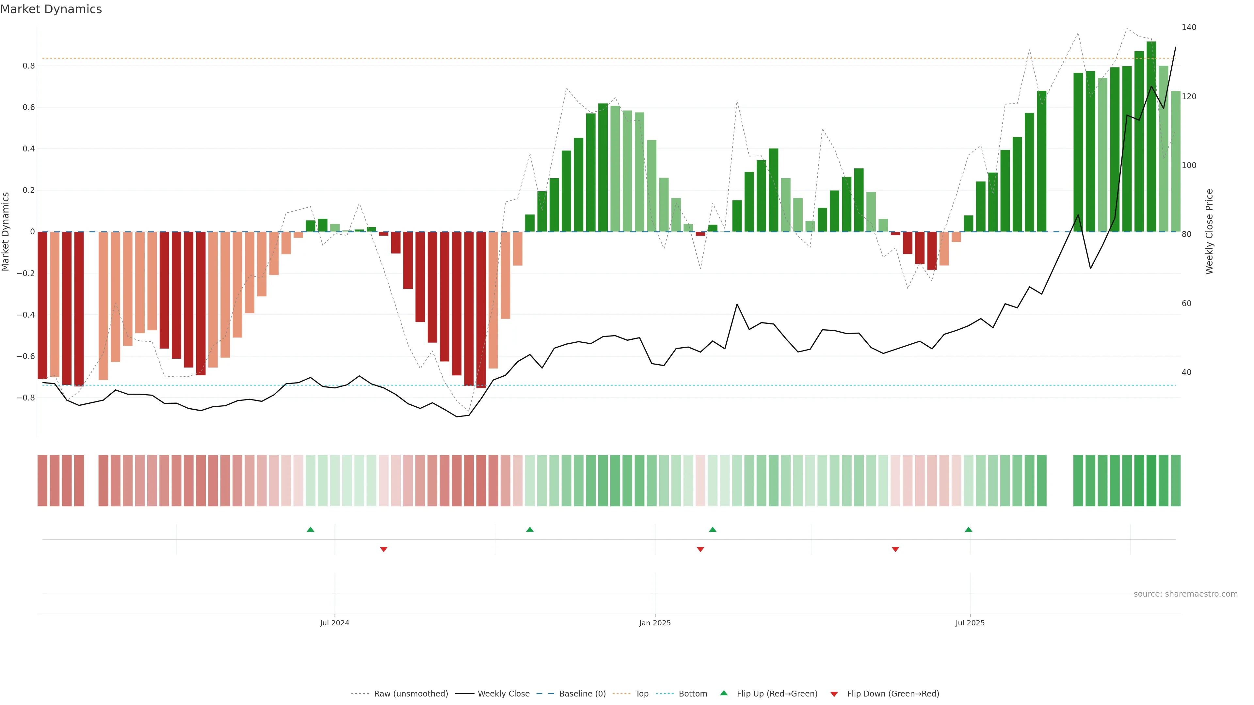Click the last red flip-down marker before Jul 2025
Screen dimensions: 1254x705
(895, 549)
